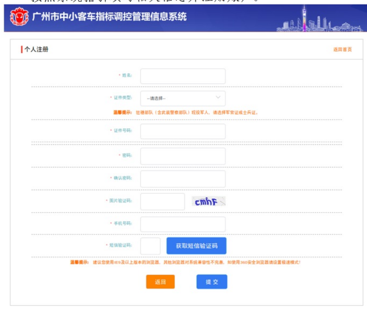Focus the 姓名 input field
Screen dimensions: 367x311
point(182,76)
